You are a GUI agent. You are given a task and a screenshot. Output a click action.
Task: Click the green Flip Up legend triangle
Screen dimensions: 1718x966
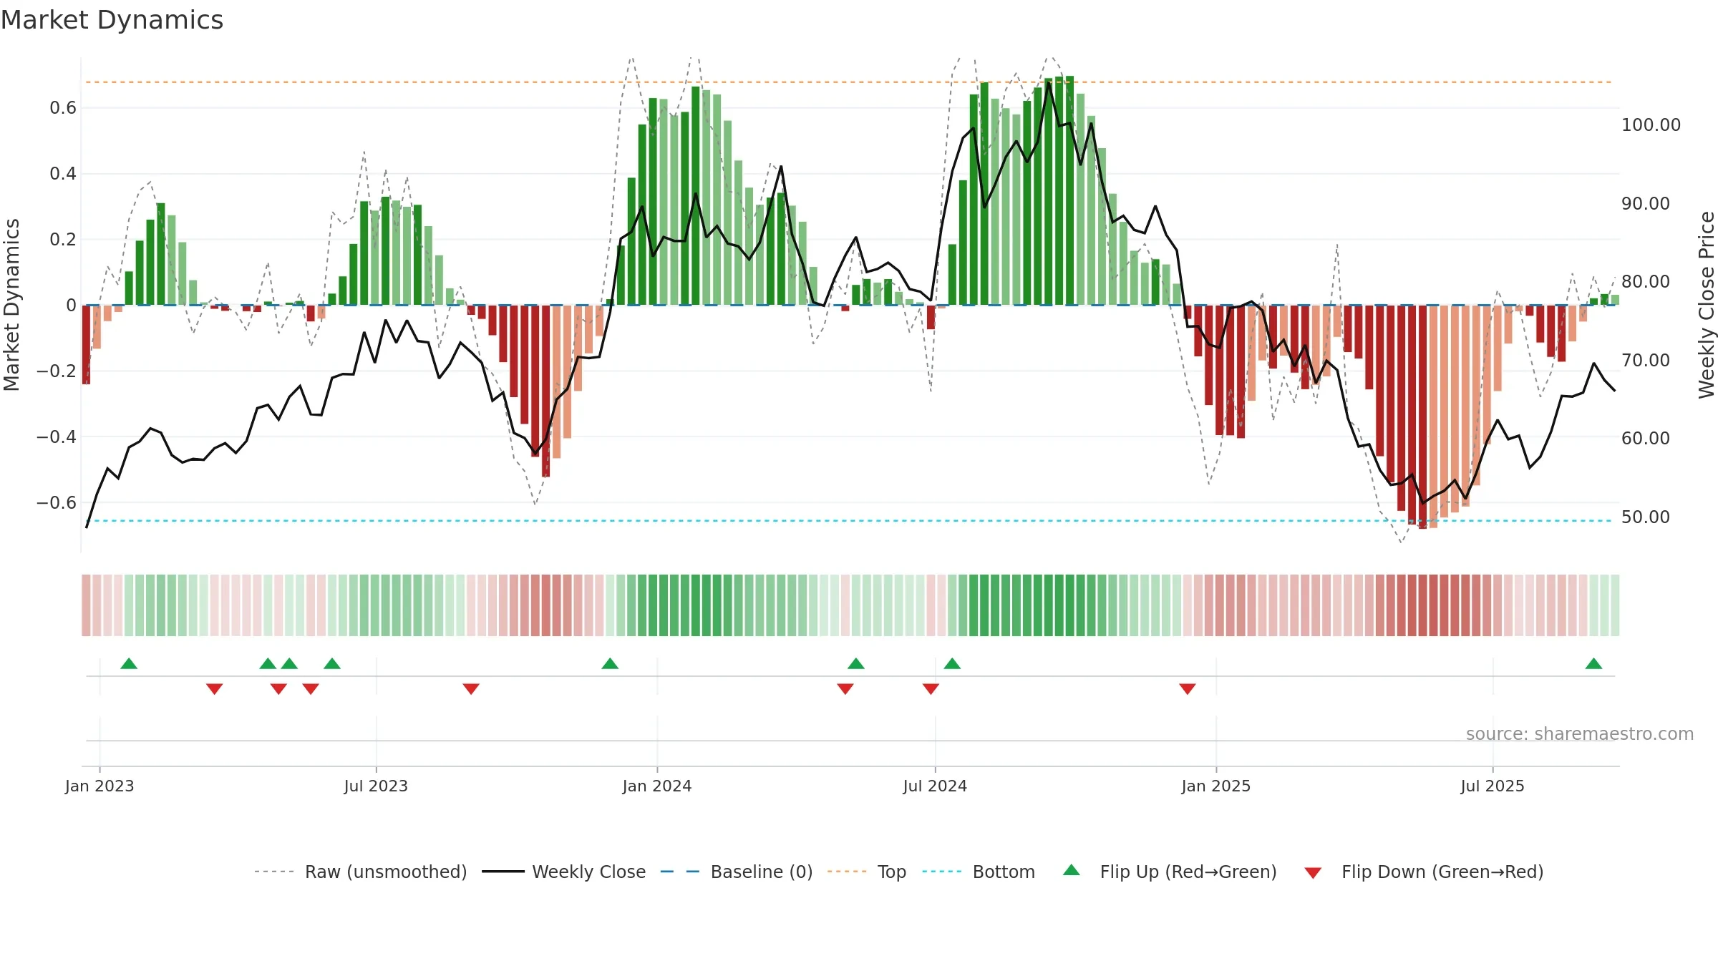pyautogui.click(x=1071, y=870)
